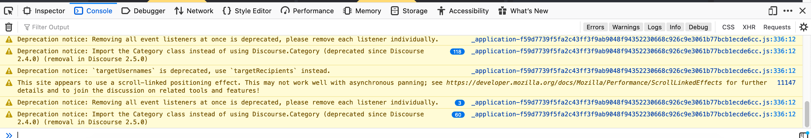
Task: Clear console output with trash icon
Action: tap(9, 27)
